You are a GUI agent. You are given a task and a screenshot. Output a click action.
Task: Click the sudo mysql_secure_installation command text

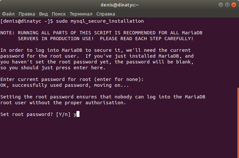[x=100, y=21]
